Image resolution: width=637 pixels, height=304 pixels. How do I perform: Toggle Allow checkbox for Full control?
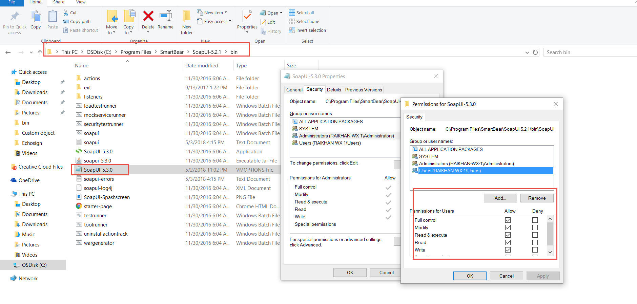point(508,220)
